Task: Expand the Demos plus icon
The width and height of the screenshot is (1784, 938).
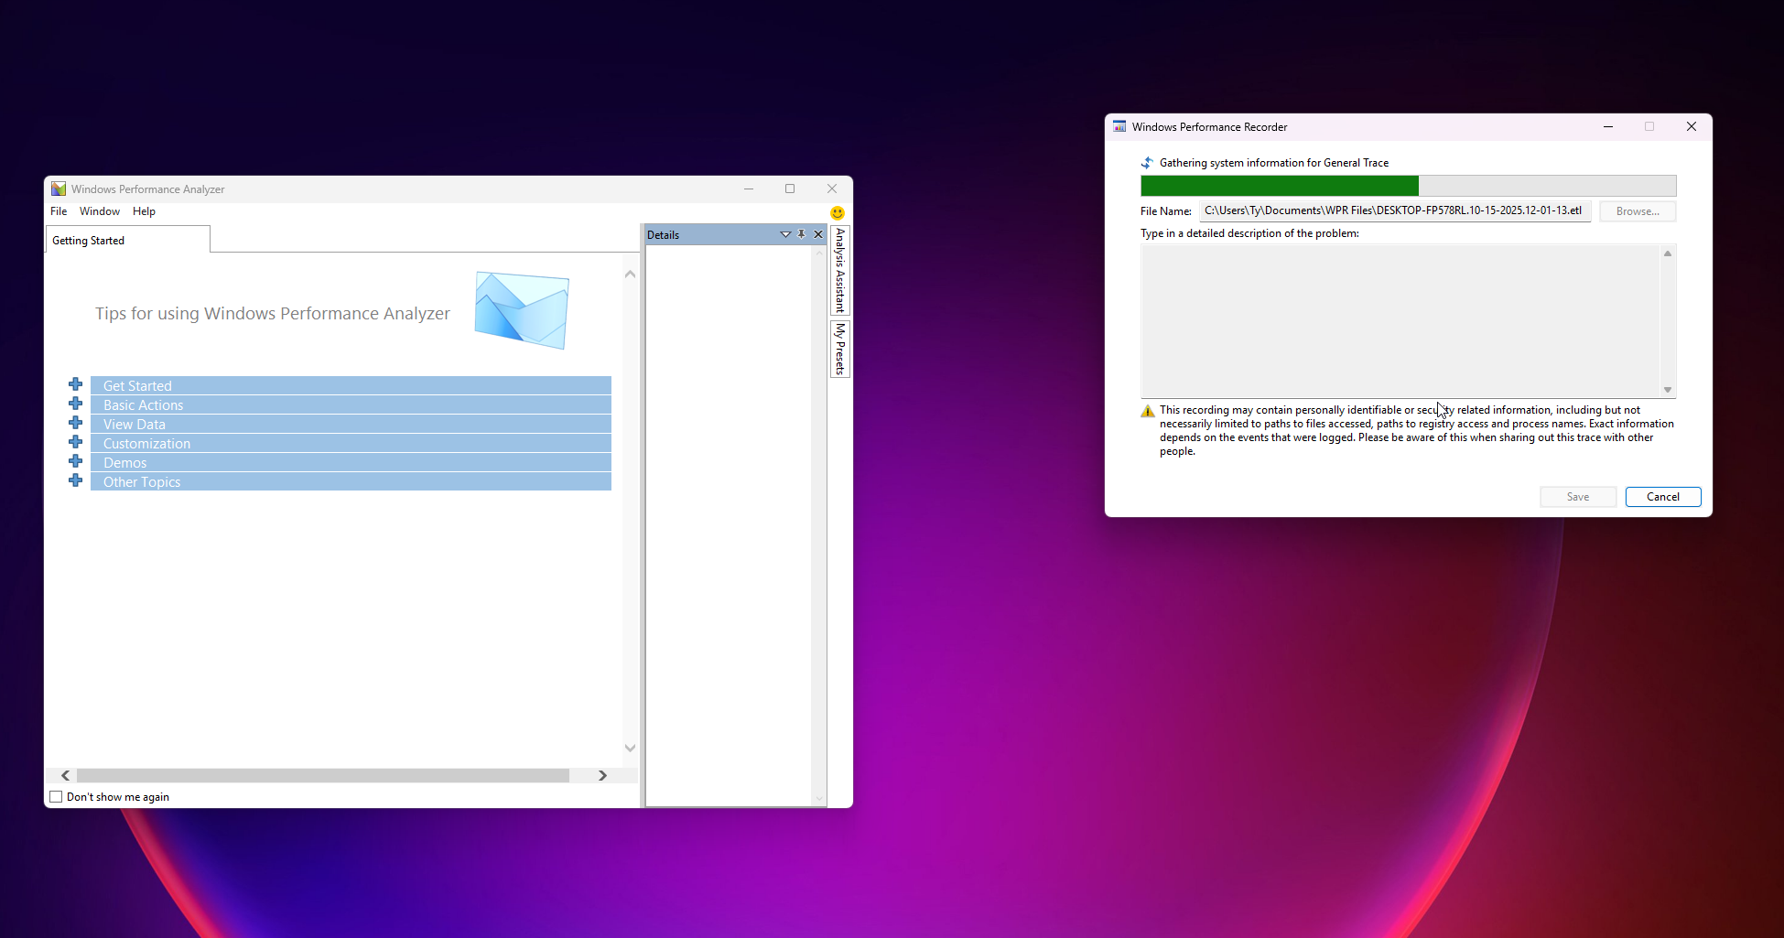Action: pyautogui.click(x=76, y=461)
